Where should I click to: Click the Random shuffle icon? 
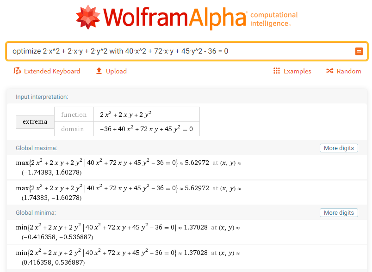pos(330,71)
